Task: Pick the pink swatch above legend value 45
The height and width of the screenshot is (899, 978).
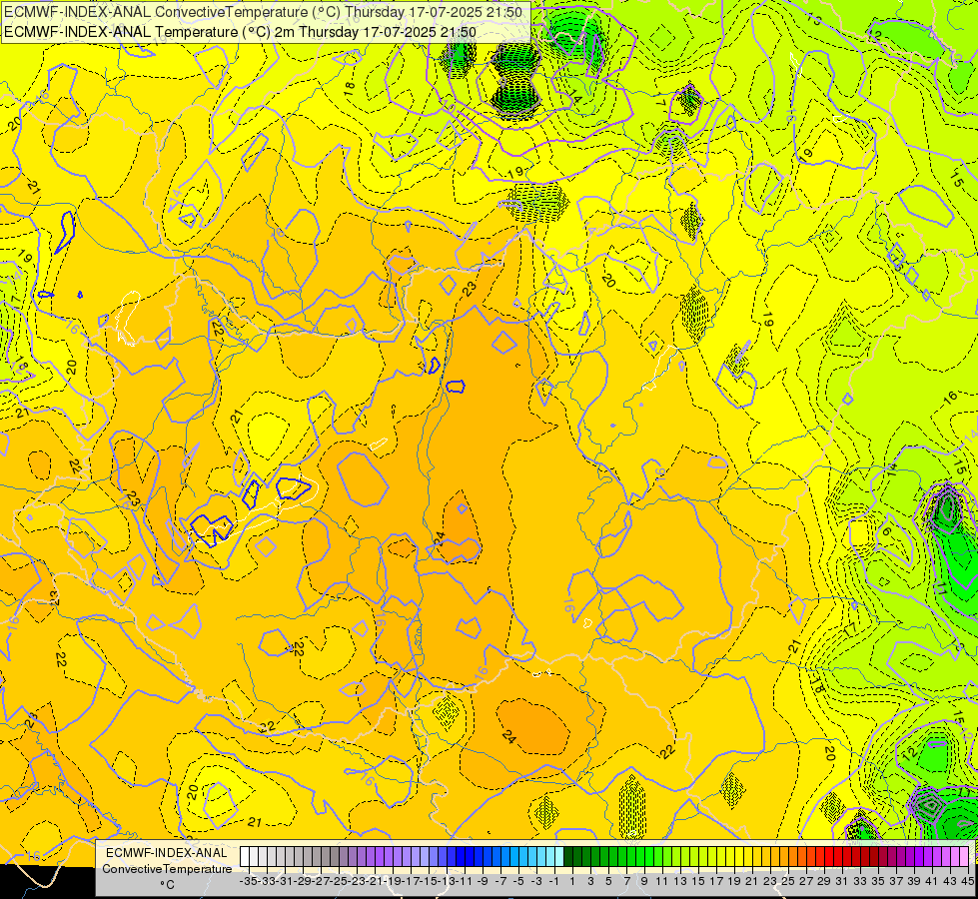Action: point(964,856)
